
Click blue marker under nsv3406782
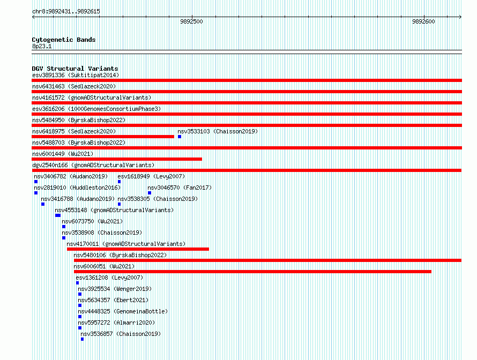pos(36,182)
